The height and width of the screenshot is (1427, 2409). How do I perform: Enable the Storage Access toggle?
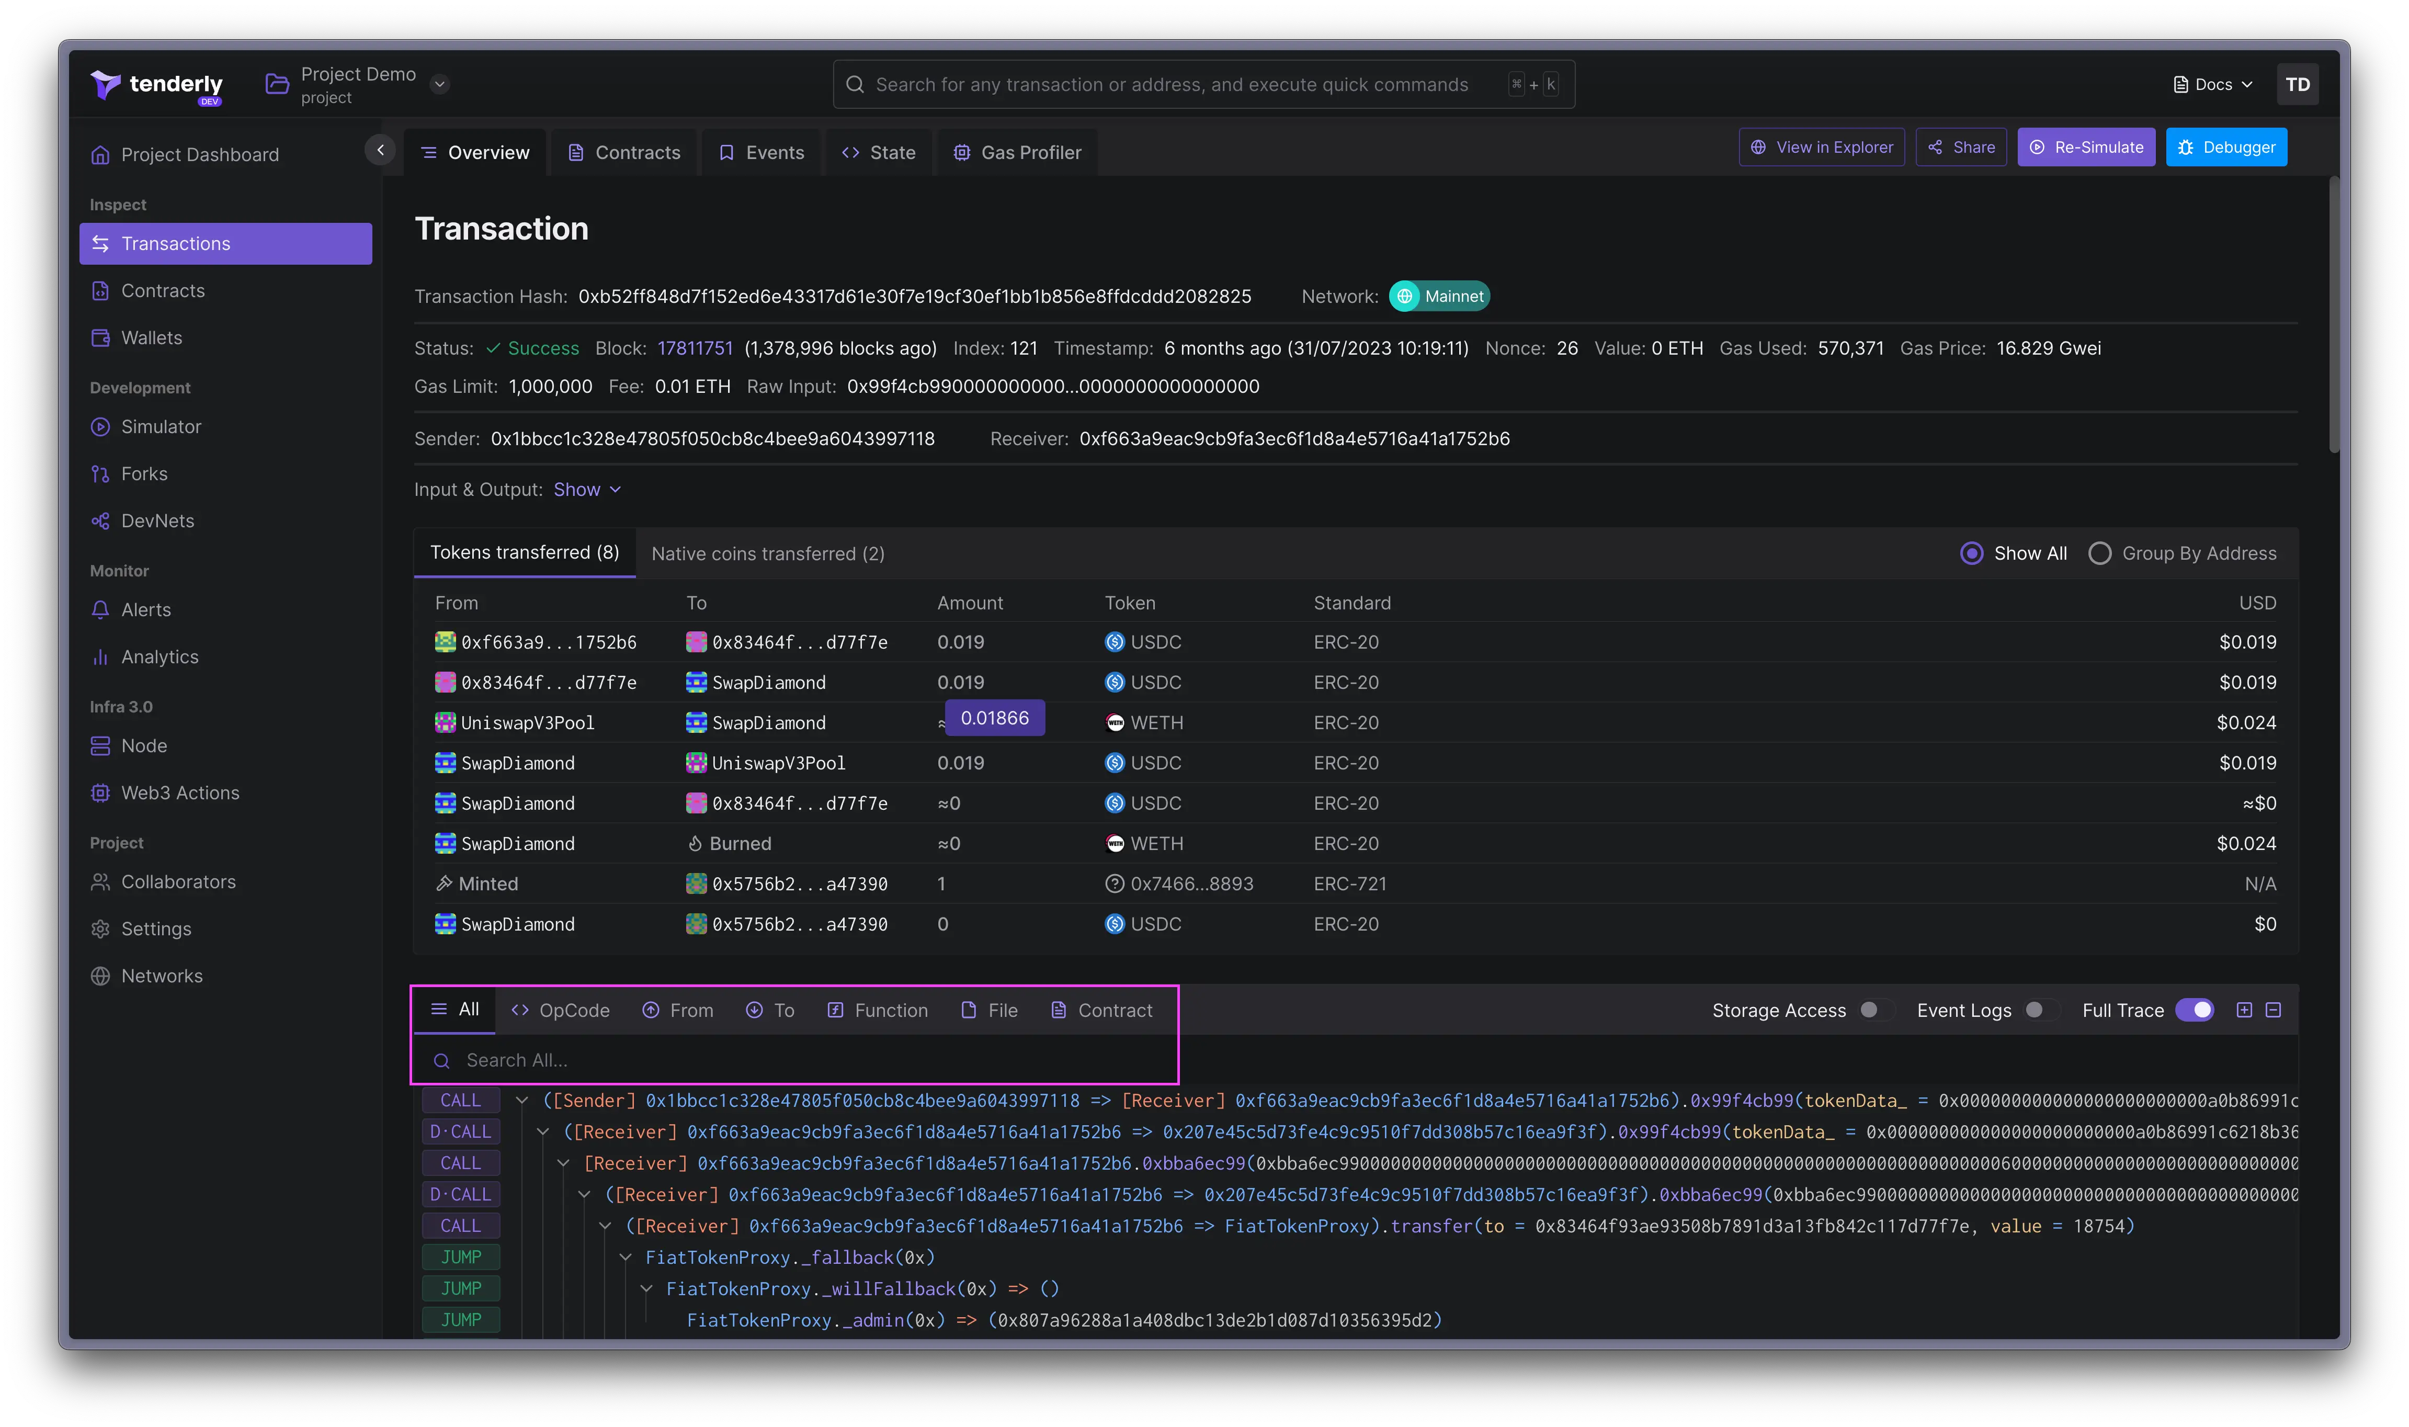1869,1010
